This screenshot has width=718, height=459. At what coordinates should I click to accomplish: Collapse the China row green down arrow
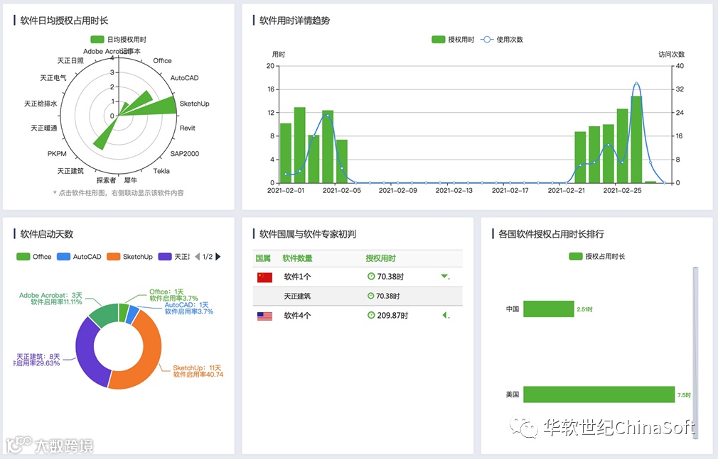[444, 276]
